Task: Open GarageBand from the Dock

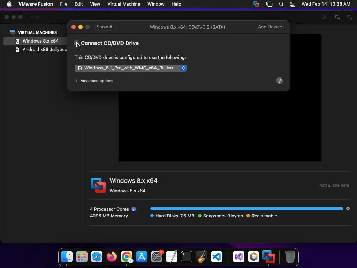Action: click(x=202, y=257)
